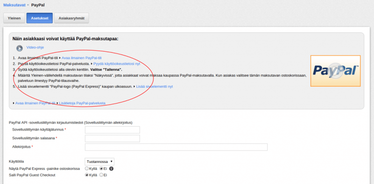Open the Käyttötila dropdown showing Tuotannossa

(99, 162)
